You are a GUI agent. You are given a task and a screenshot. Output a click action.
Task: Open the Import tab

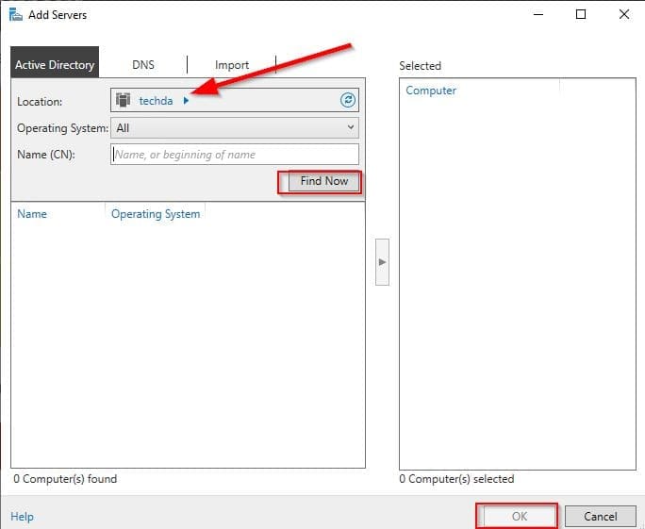tap(231, 65)
